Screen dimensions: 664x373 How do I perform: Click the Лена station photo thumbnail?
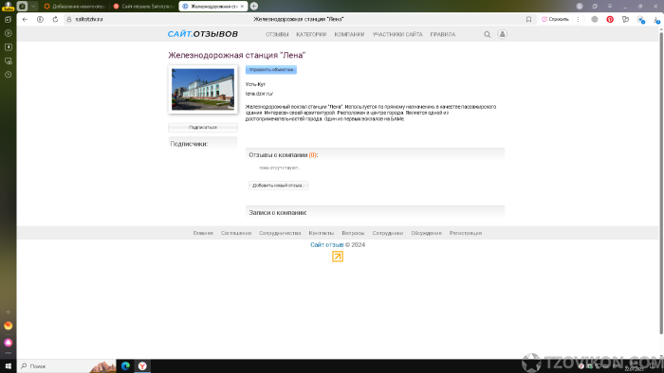click(203, 89)
